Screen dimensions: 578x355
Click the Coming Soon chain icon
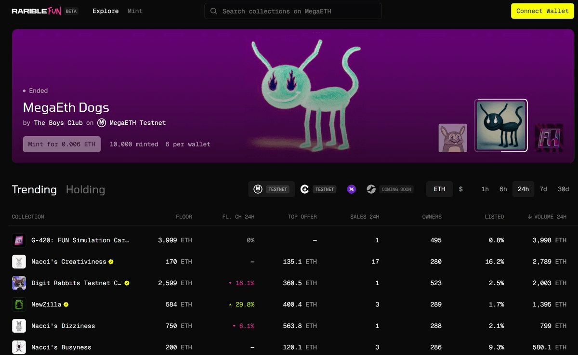[x=371, y=189]
